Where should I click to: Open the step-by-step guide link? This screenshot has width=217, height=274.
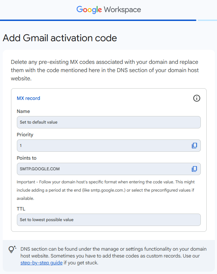[41, 263]
